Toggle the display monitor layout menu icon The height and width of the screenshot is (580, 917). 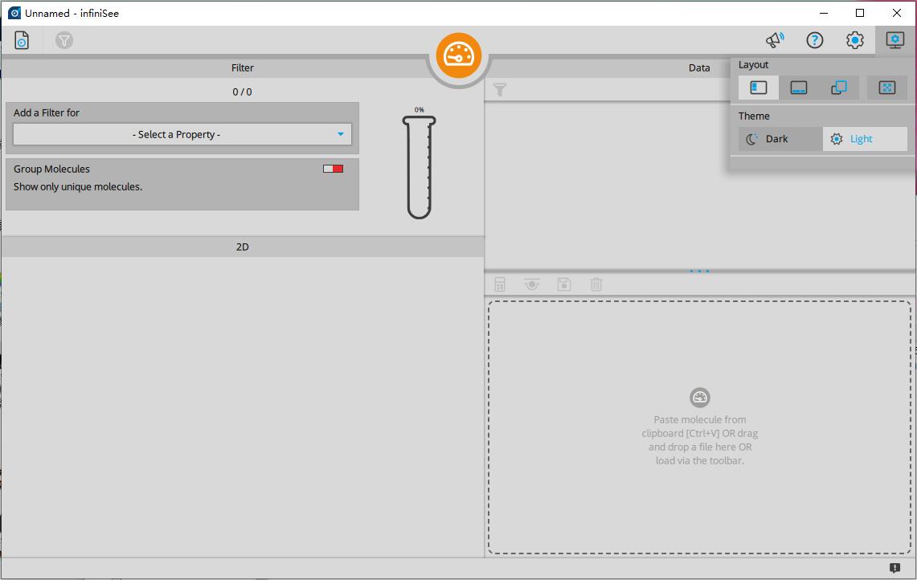coord(894,39)
